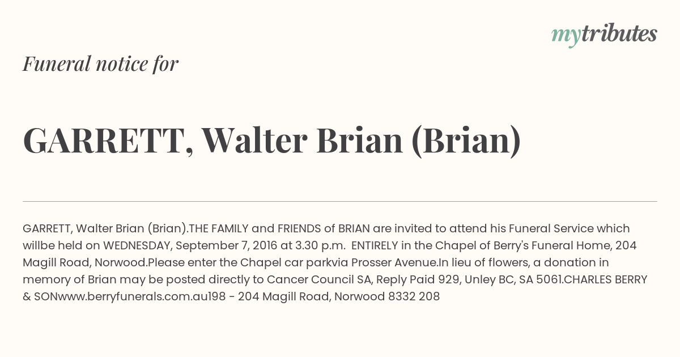
Task: Click the name heading GARRETT, Walter Brian
Action: pos(271,141)
